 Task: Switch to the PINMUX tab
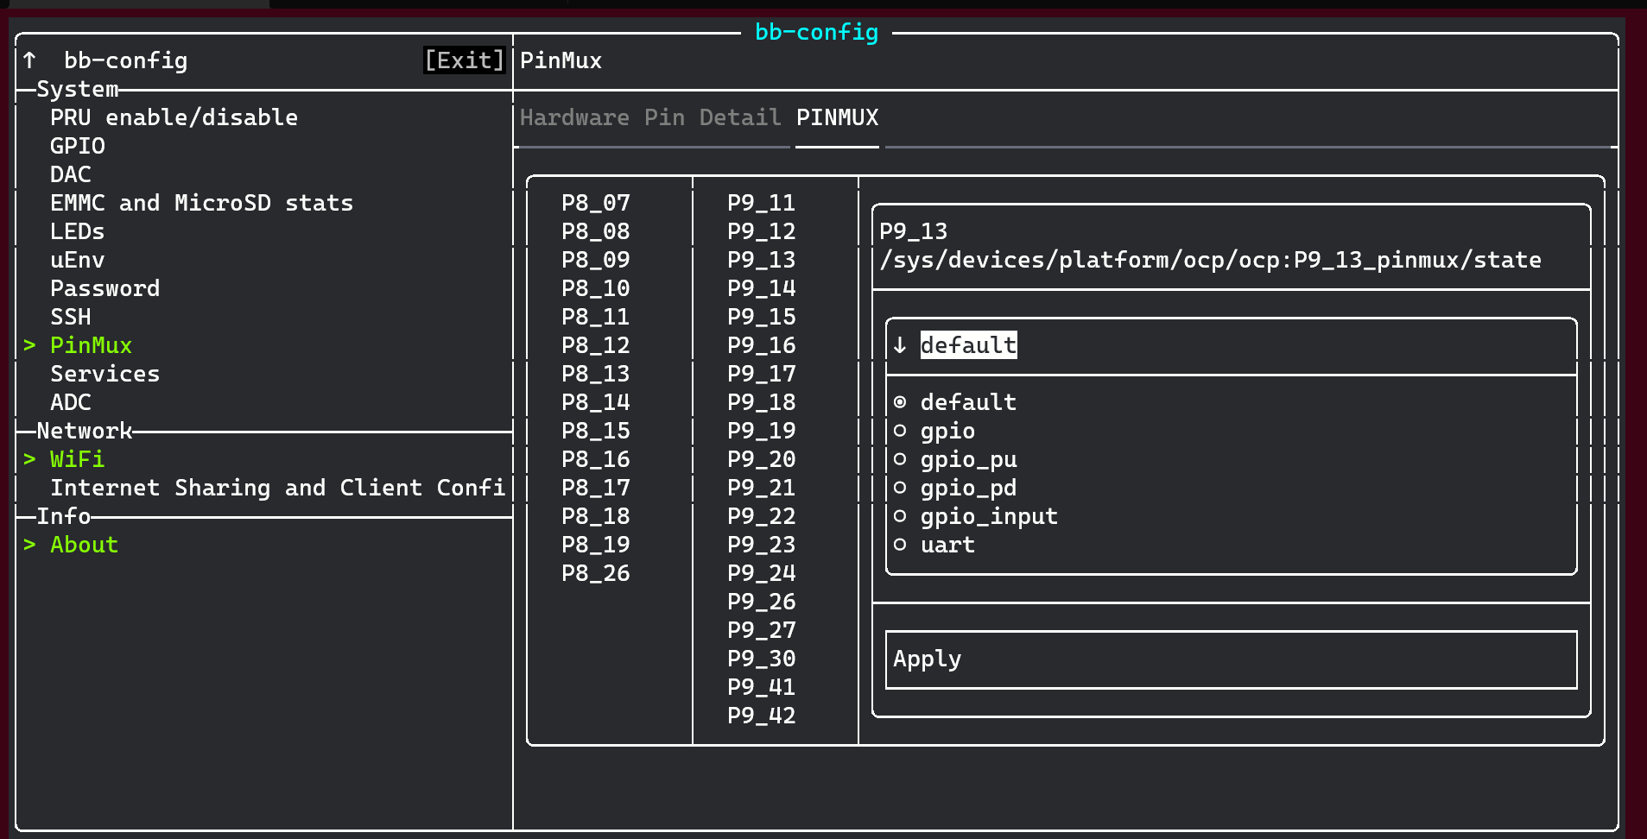(x=837, y=117)
